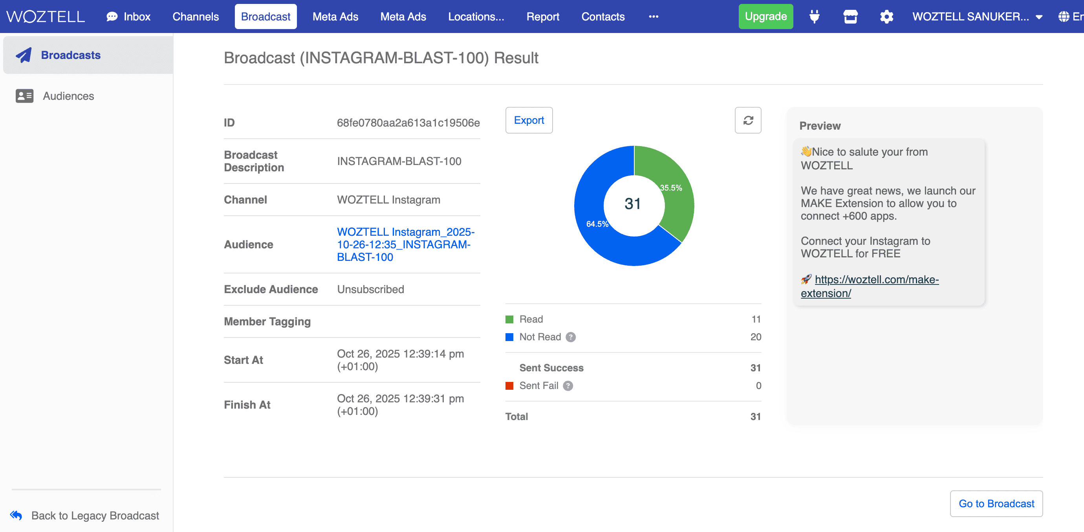Open the Locations menu item
Screen dimensions: 1084x532
pyautogui.click(x=476, y=17)
